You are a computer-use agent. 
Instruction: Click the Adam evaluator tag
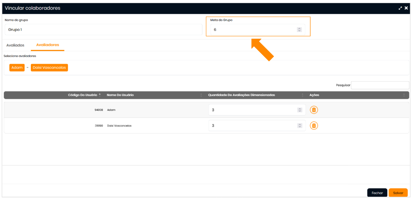click(x=17, y=68)
